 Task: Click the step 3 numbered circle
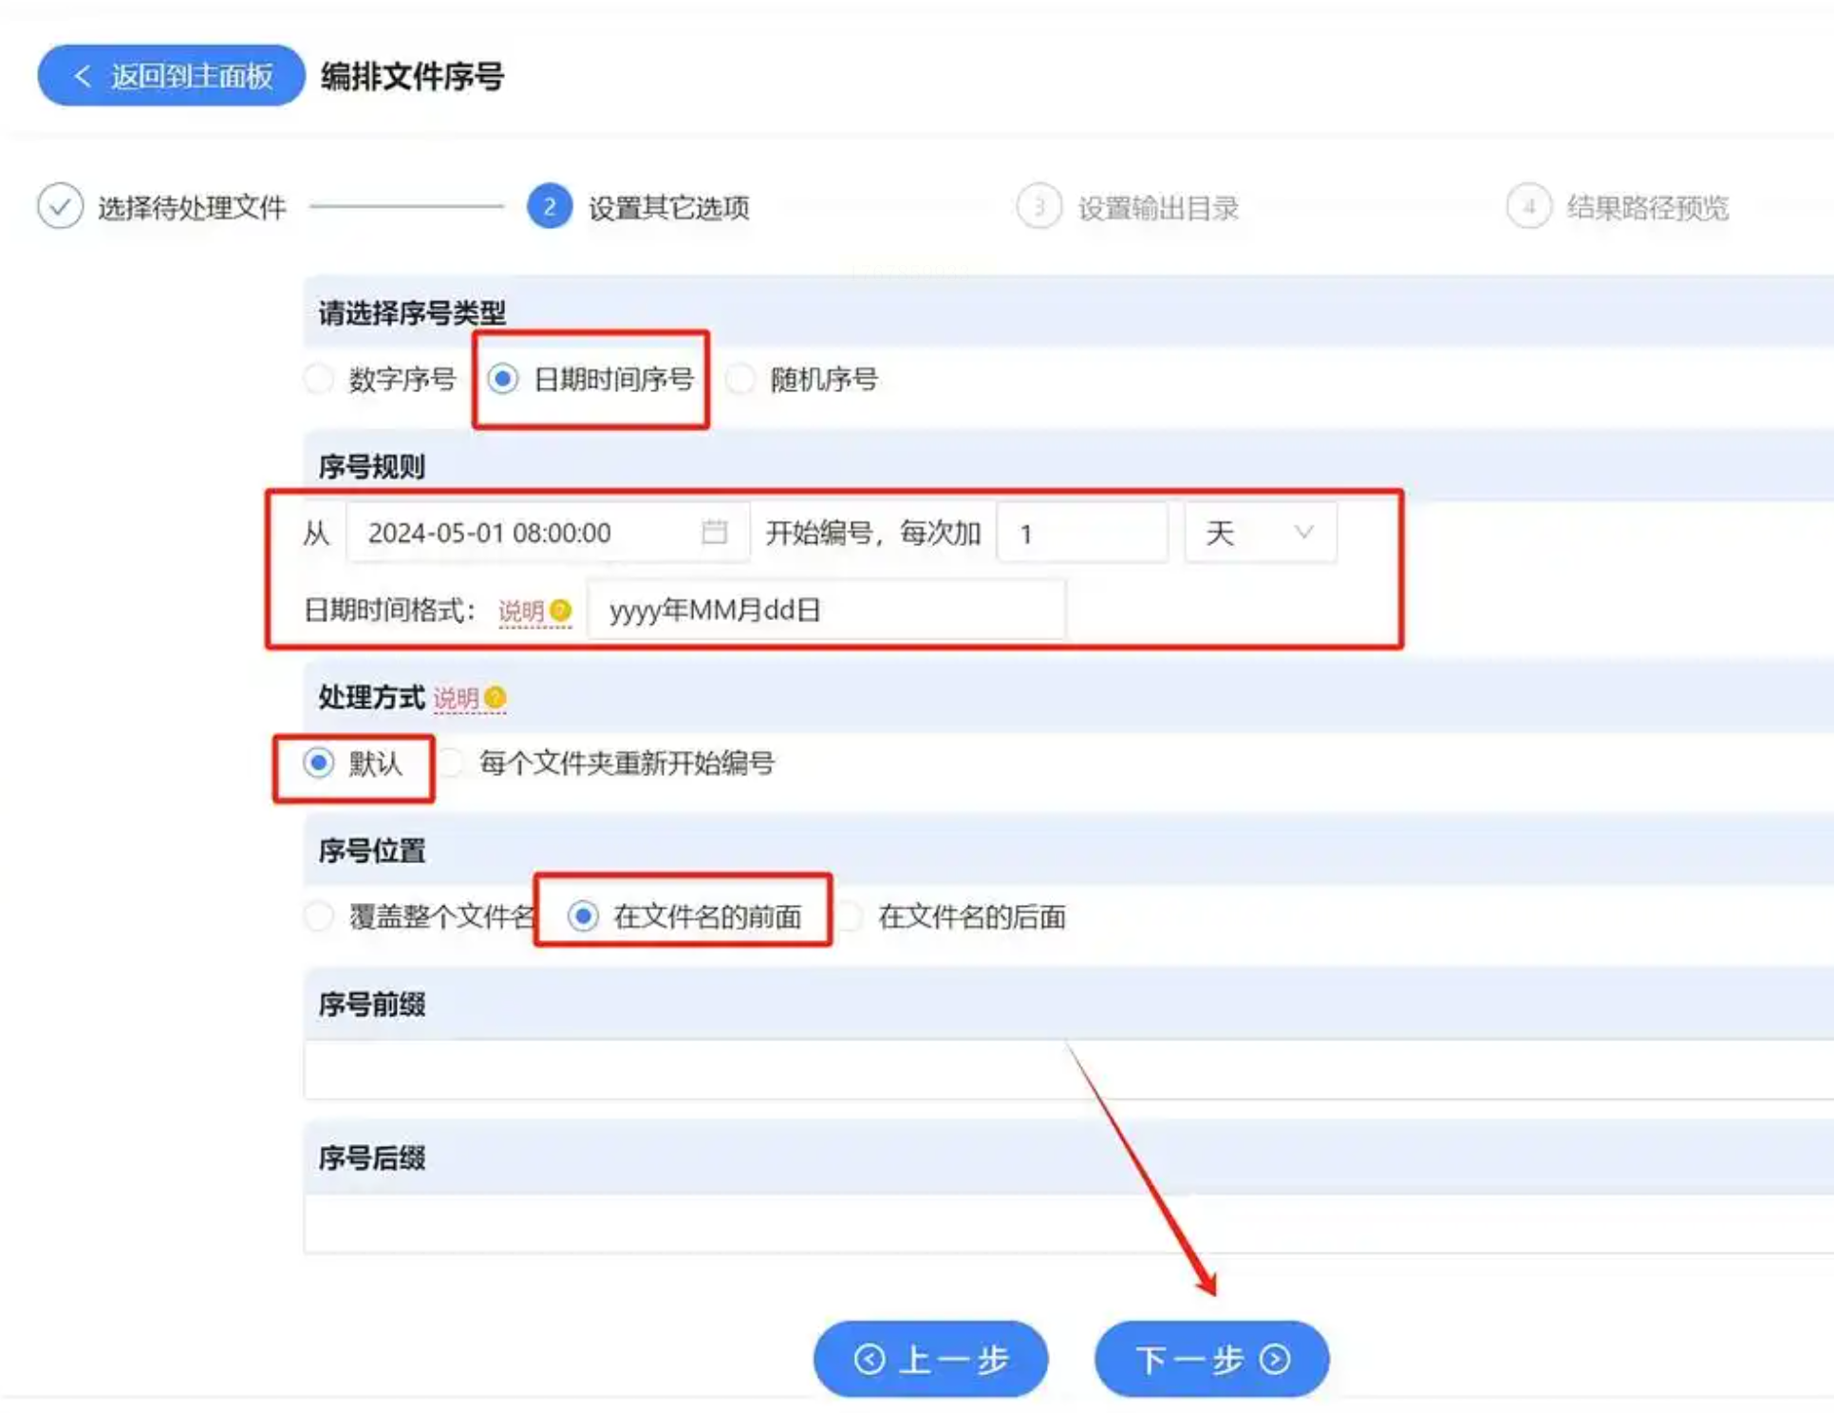(x=1039, y=206)
